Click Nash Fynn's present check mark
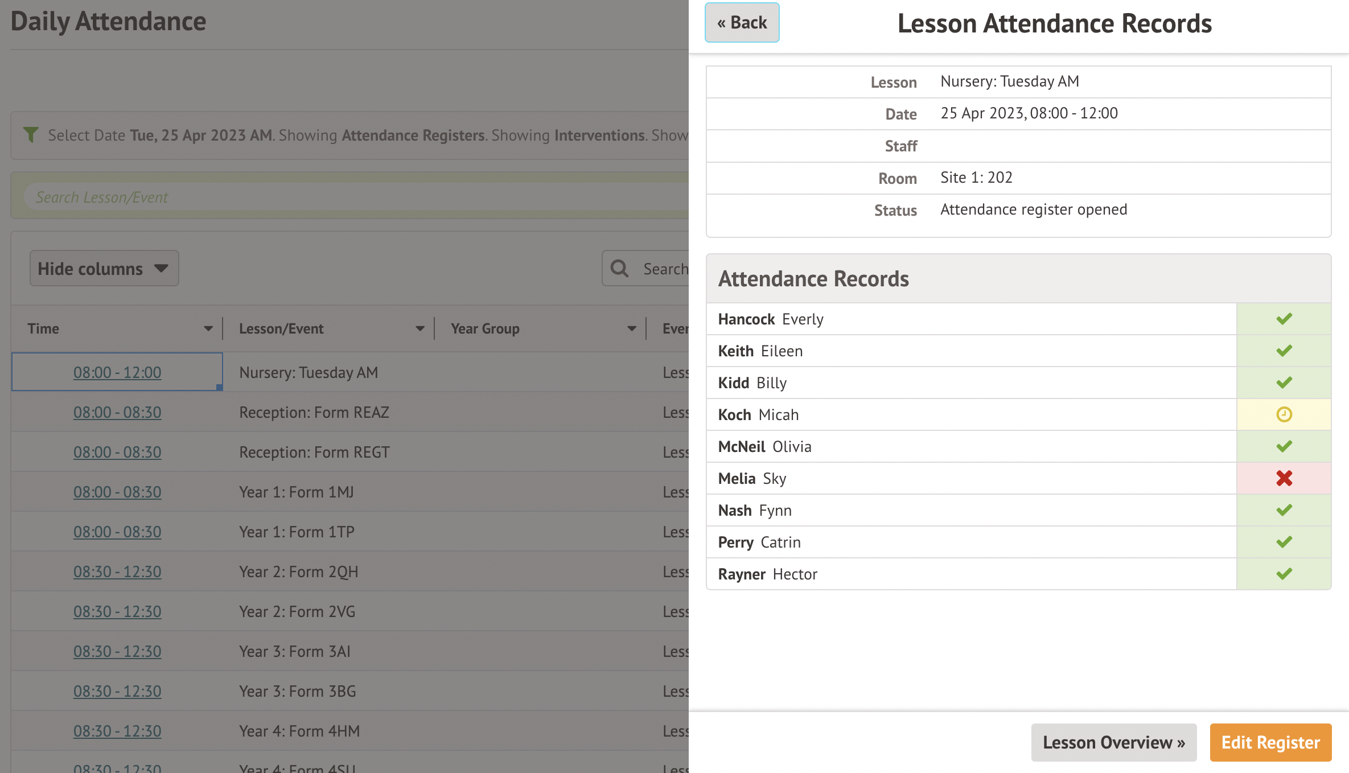 [x=1284, y=510]
